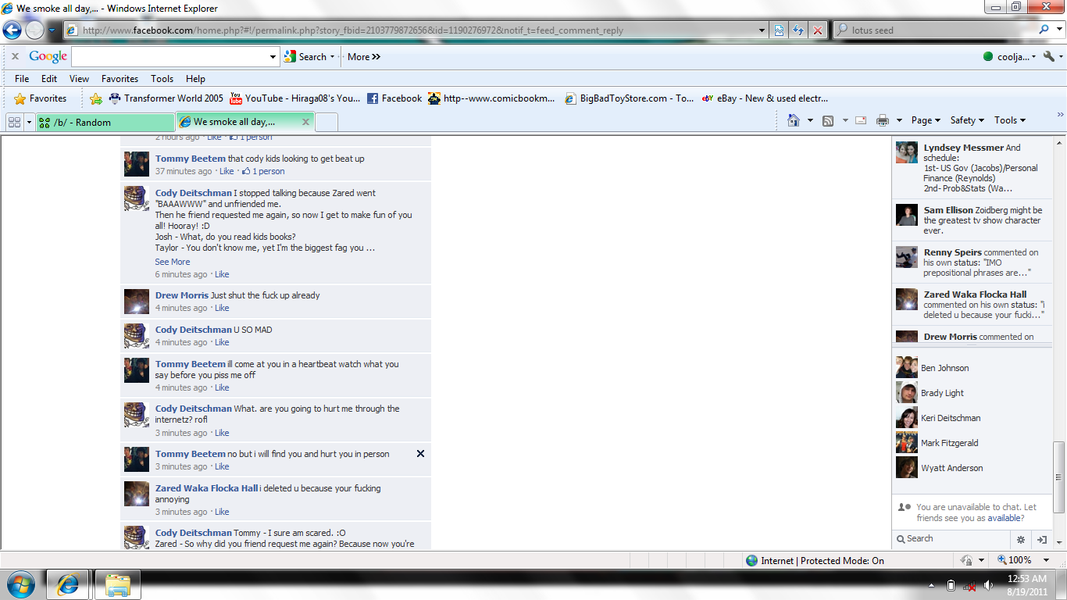This screenshot has height=600, width=1067.
Task: Click See More on Cody Deitschman's comment
Action: point(172,262)
